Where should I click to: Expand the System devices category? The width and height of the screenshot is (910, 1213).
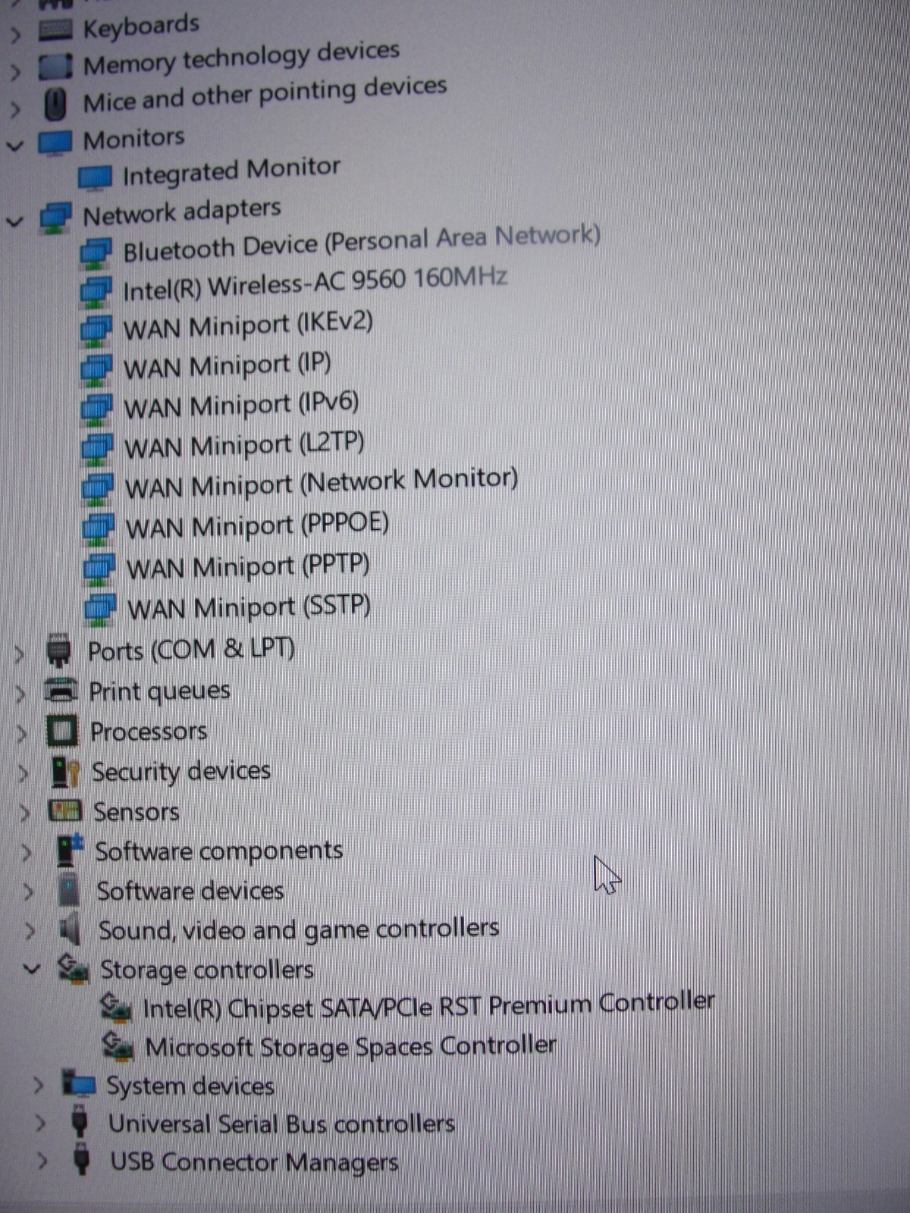[38, 1086]
